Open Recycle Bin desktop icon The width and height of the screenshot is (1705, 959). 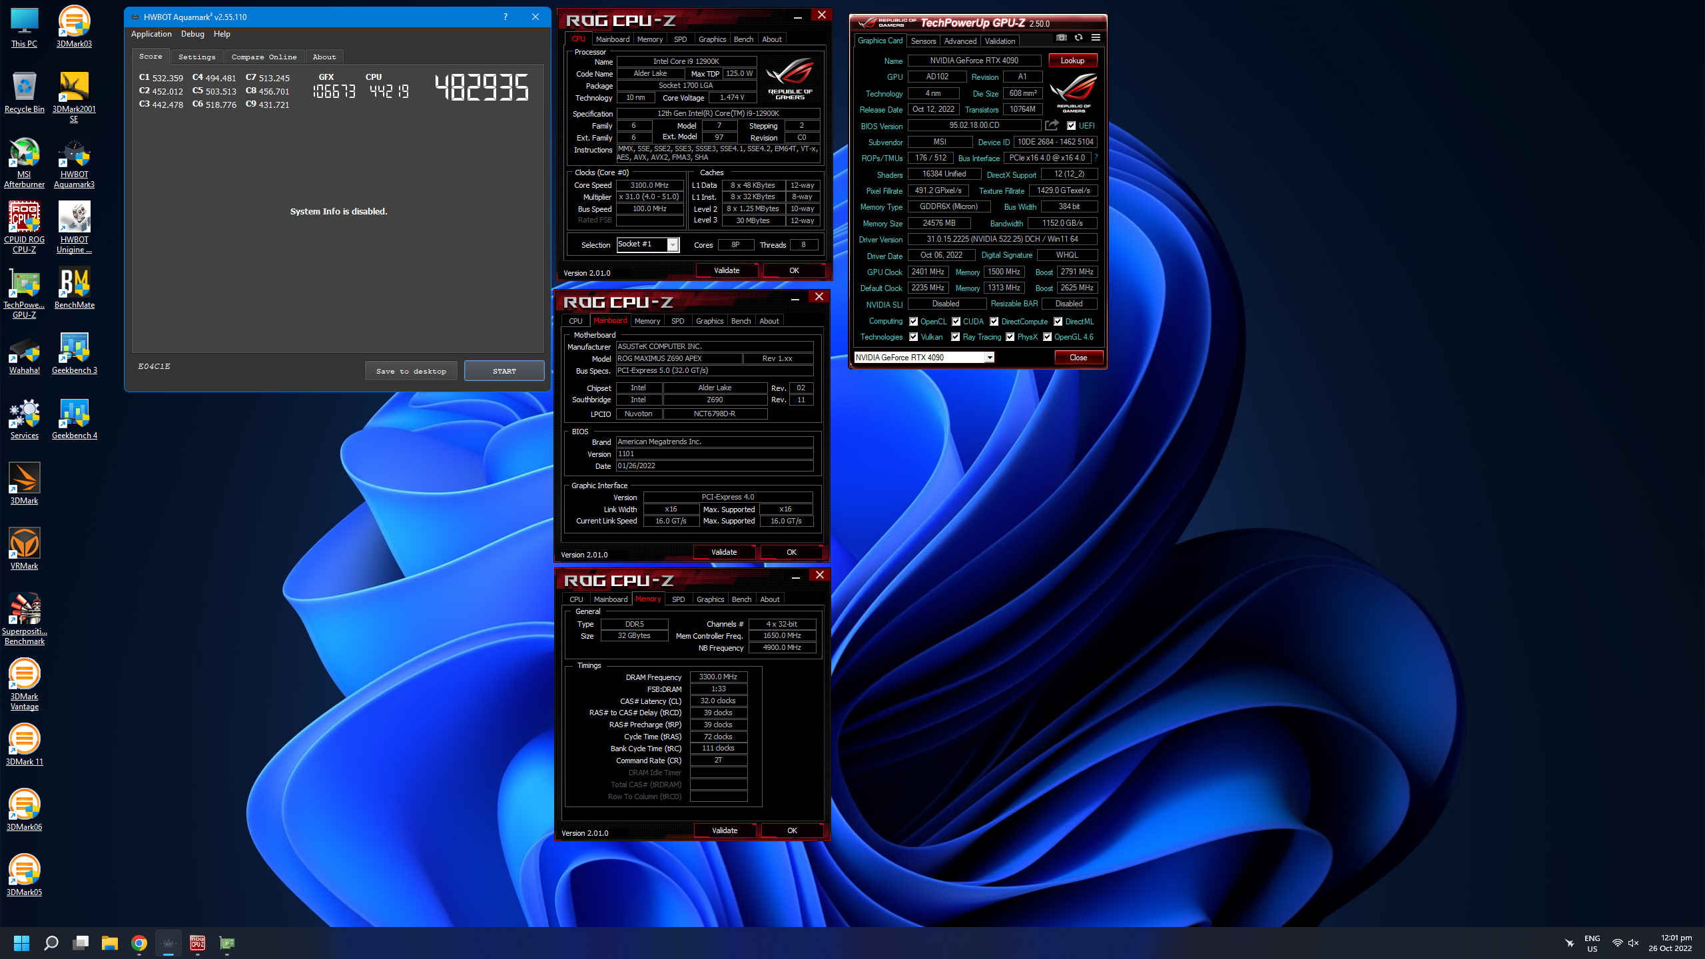tap(24, 93)
